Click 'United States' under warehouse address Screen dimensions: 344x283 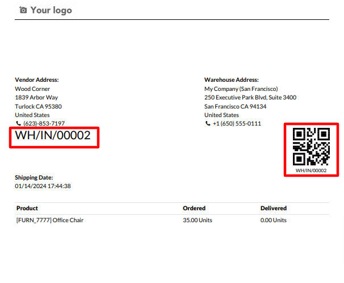coord(221,115)
